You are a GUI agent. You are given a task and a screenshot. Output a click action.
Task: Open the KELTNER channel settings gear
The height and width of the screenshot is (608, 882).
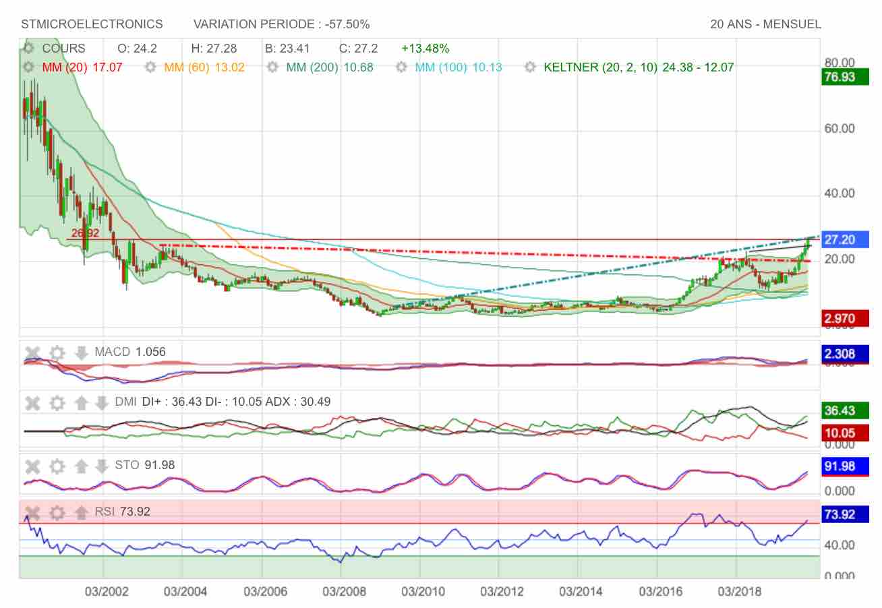(530, 67)
